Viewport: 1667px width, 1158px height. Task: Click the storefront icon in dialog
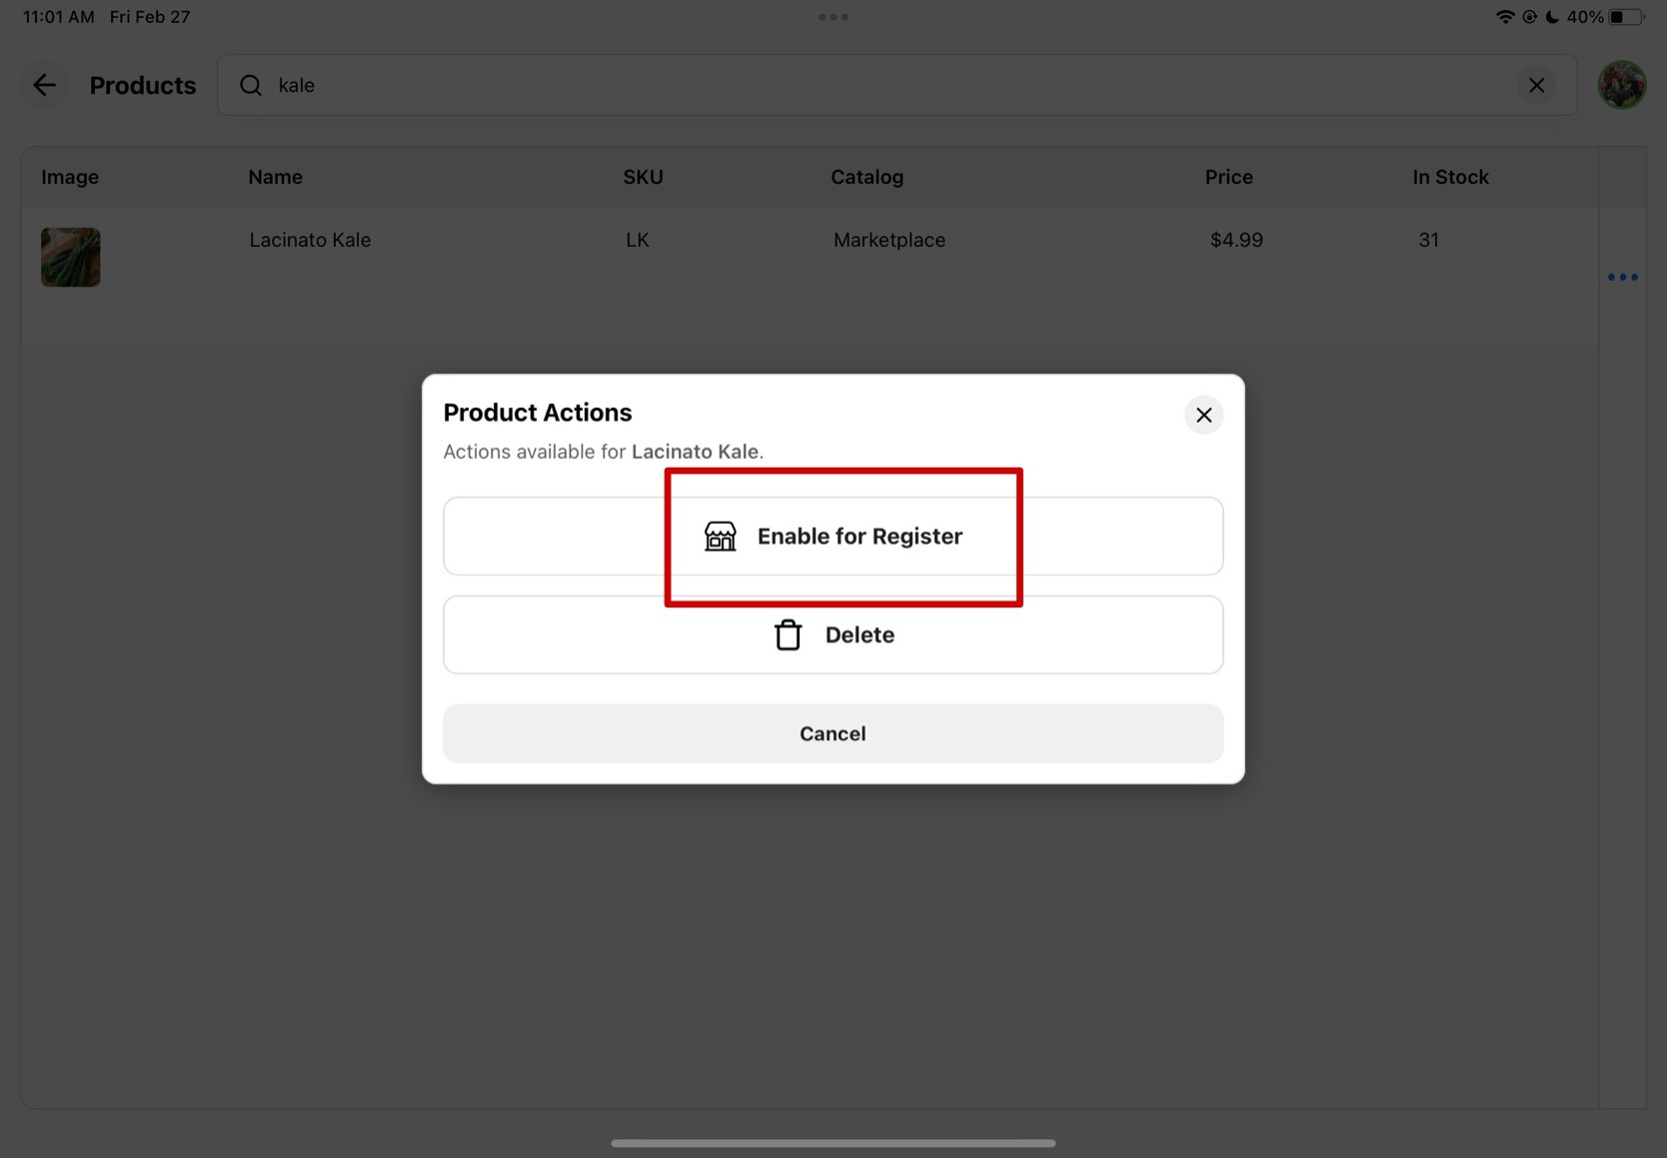(720, 537)
